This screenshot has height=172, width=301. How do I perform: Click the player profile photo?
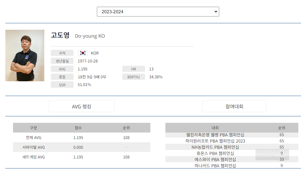25,55
